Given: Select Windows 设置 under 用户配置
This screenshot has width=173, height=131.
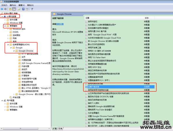Looking at the screenshot, I should [x=16, y=107].
